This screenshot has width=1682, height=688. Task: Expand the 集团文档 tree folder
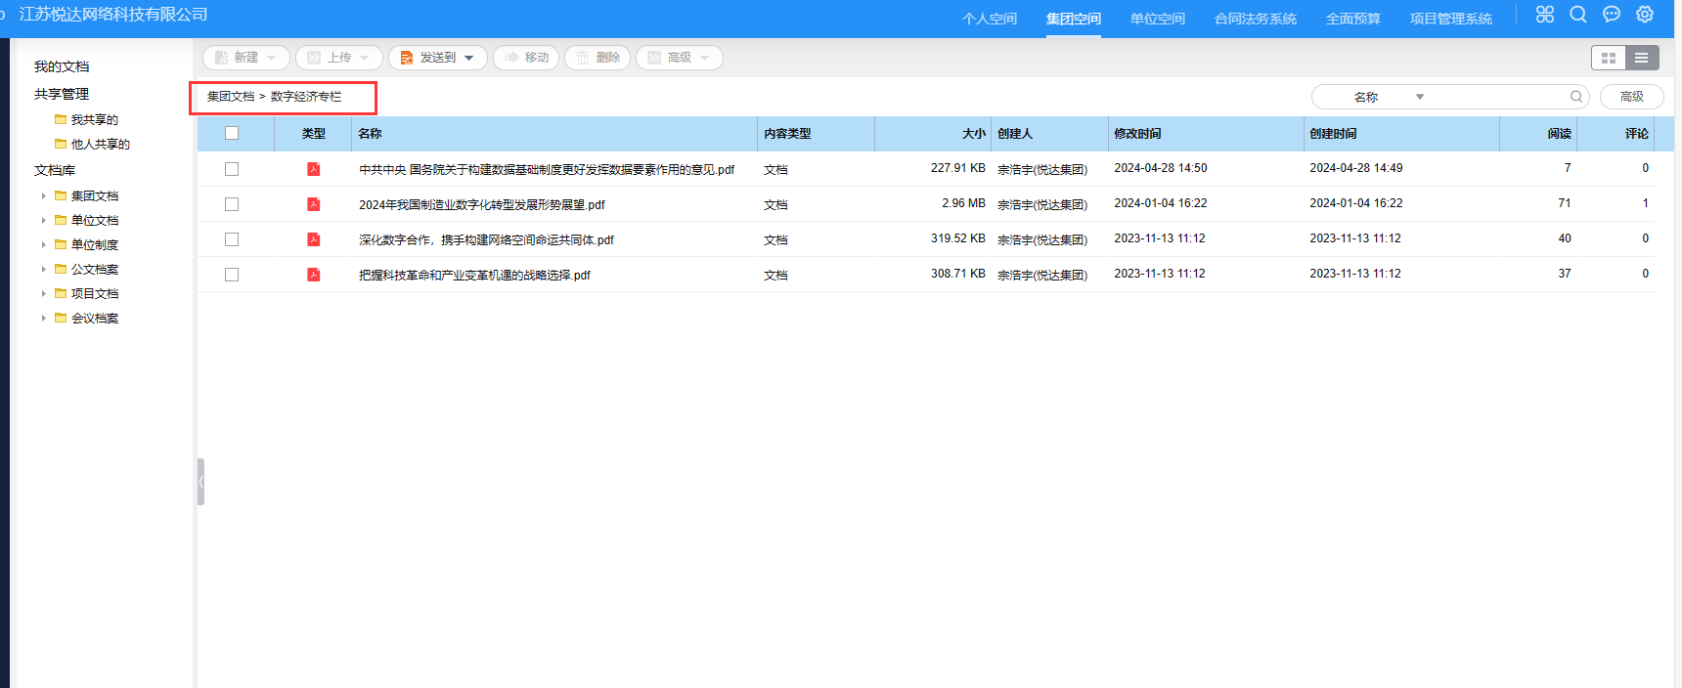click(x=44, y=196)
